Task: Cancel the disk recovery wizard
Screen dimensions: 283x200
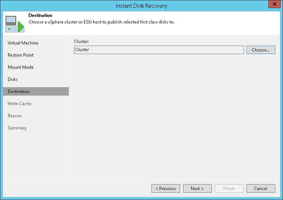Action: tap(261, 189)
